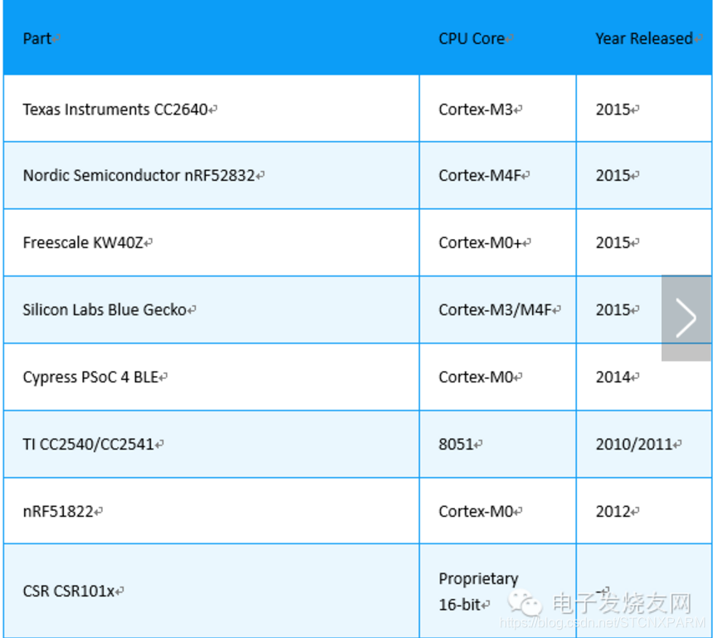This screenshot has width=713, height=638.
Task: Click 2015 year in Silicon Labs row
Action: (x=613, y=310)
